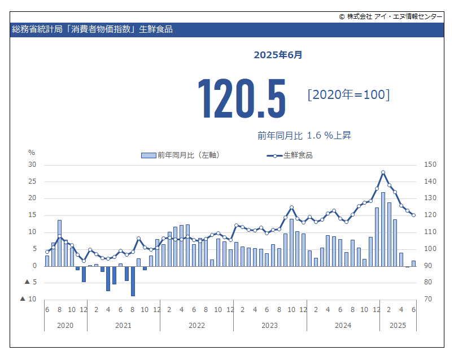The height and width of the screenshot is (359, 454).
Task: Click the line peak marker at October 2023
Action: point(291,207)
